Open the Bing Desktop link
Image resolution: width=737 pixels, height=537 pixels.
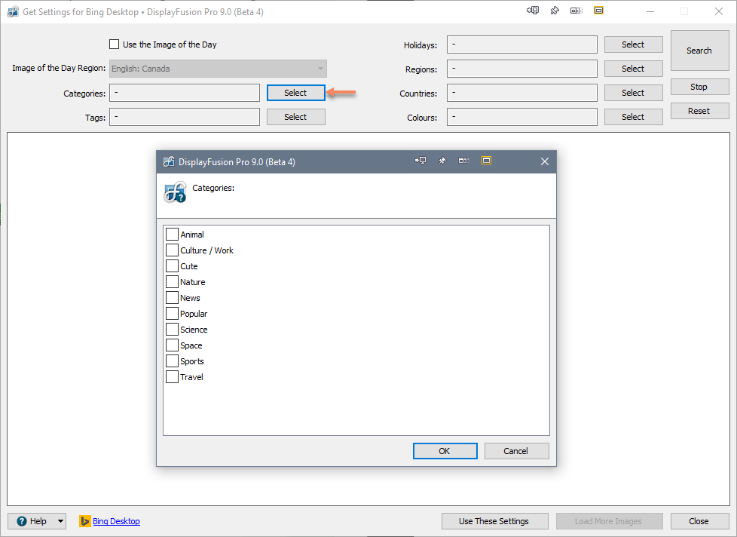116,521
